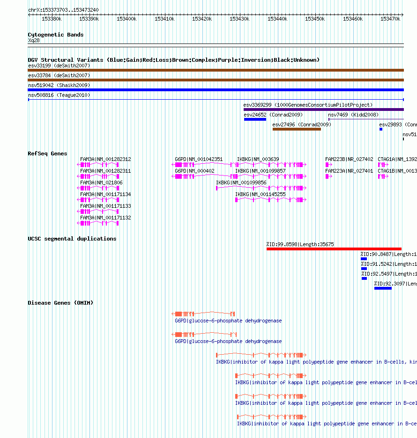Click the IKBKG|NM_001099857 transcript label
Viewport: 417px width, 438px height.
[261, 171]
